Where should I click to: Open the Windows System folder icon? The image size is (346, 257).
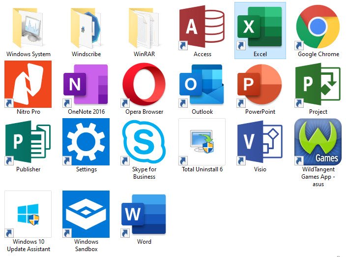(x=28, y=28)
